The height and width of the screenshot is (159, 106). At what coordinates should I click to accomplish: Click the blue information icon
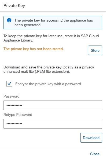[x=9, y=20]
